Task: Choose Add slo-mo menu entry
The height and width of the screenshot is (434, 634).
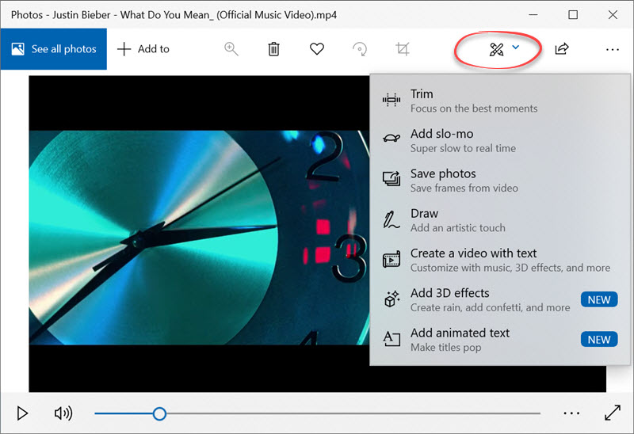Action: pos(500,141)
